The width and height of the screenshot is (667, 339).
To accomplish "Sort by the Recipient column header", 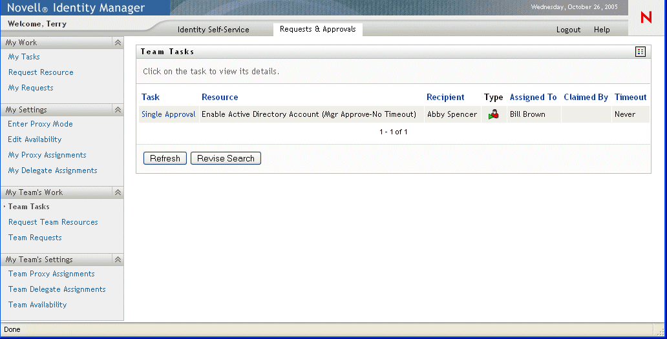I will coord(445,98).
